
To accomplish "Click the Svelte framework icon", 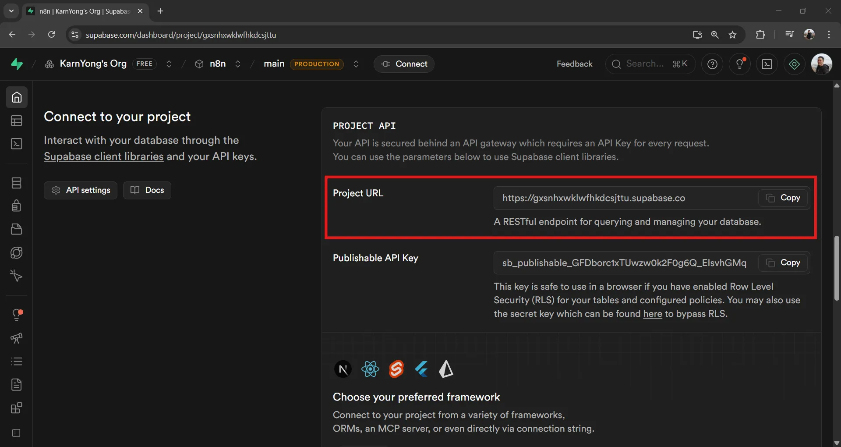I will point(396,369).
